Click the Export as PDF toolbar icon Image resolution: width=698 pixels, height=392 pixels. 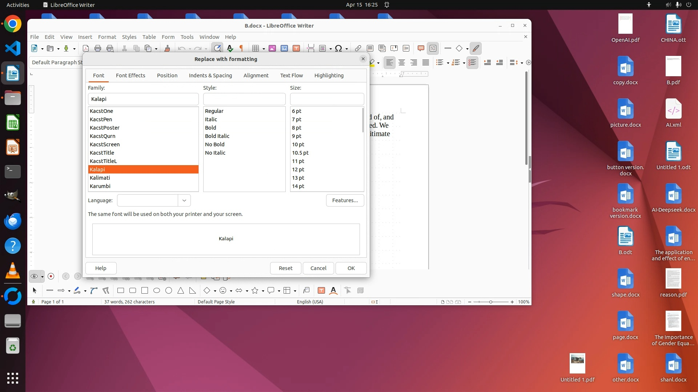pos(86,48)
